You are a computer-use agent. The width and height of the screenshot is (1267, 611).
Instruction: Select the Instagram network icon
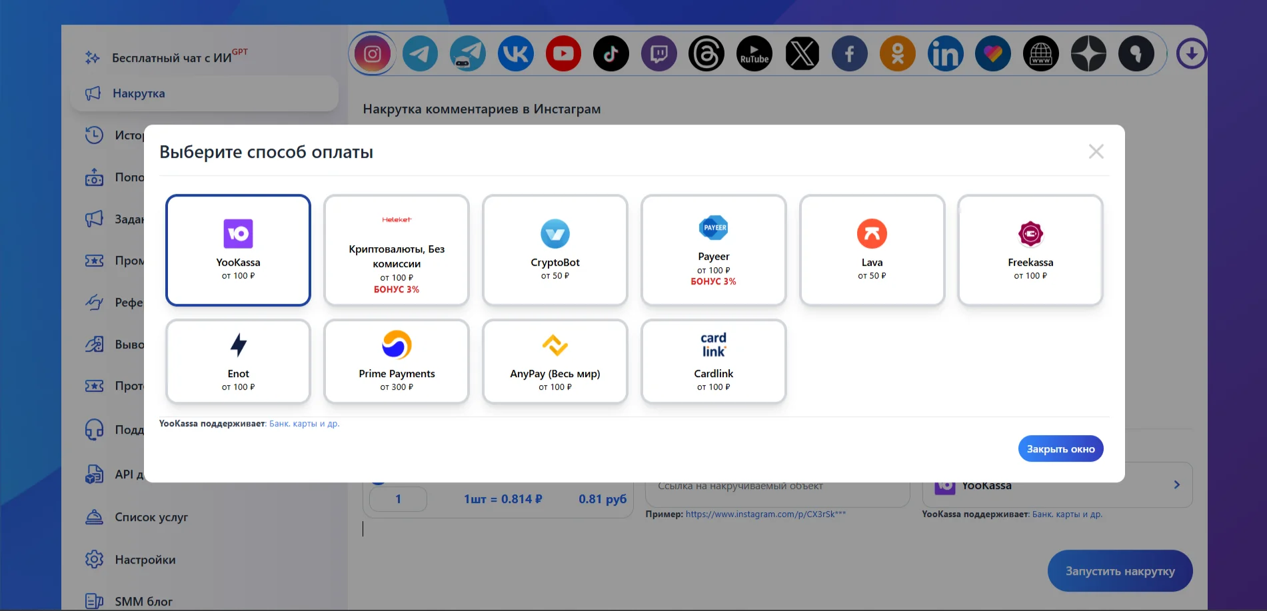(373, 53)
